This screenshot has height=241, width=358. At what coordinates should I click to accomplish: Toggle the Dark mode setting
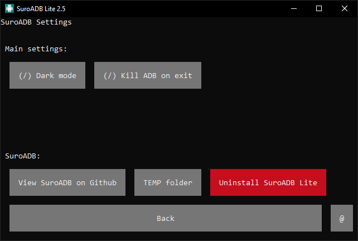47,75
